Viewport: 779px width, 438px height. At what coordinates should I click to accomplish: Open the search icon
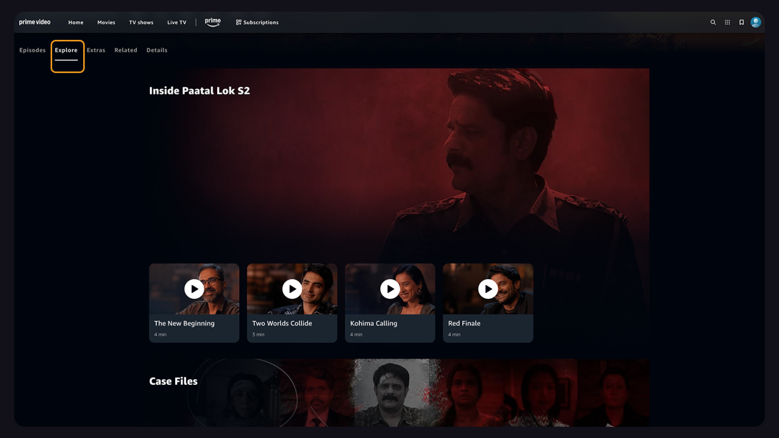[x=713, y=22]
